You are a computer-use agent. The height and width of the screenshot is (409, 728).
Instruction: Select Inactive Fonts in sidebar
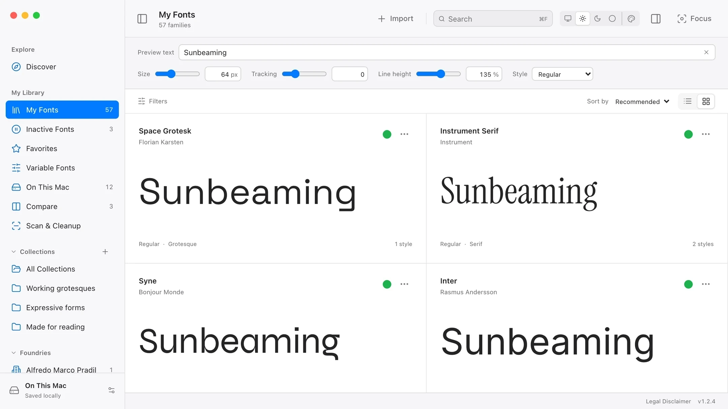(x=62, y=129)
